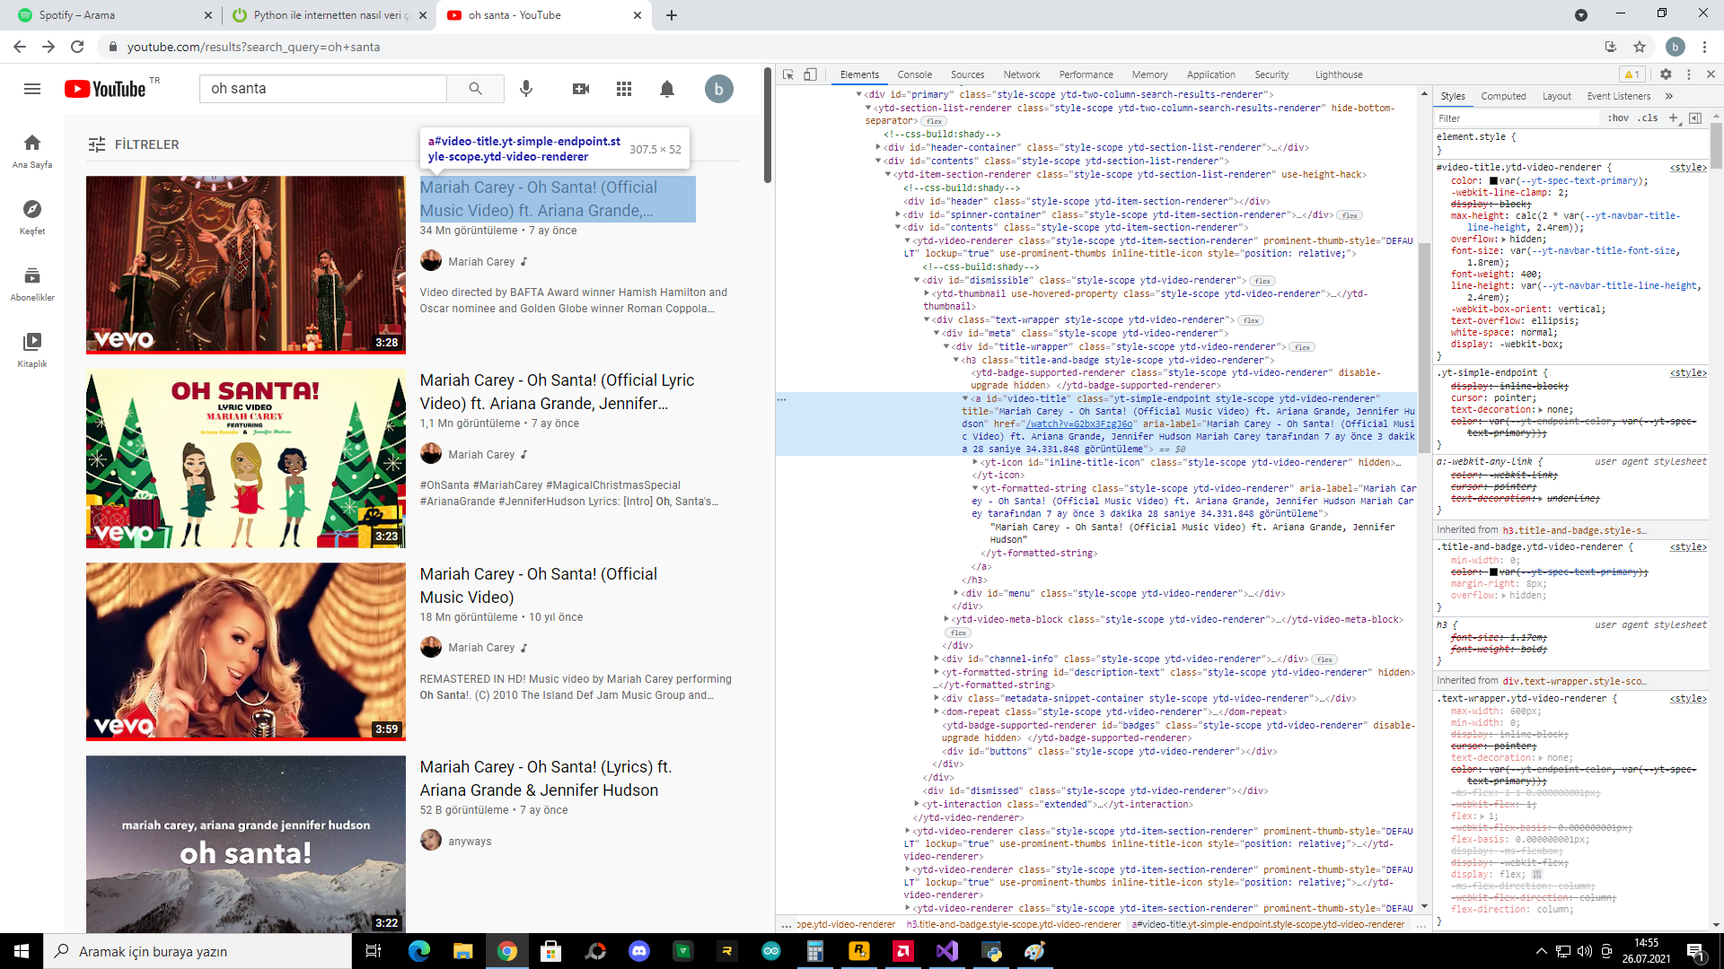Open the FİLTRELER filter button
This screenshot has height=969, width=1724.
pos(134,144)
